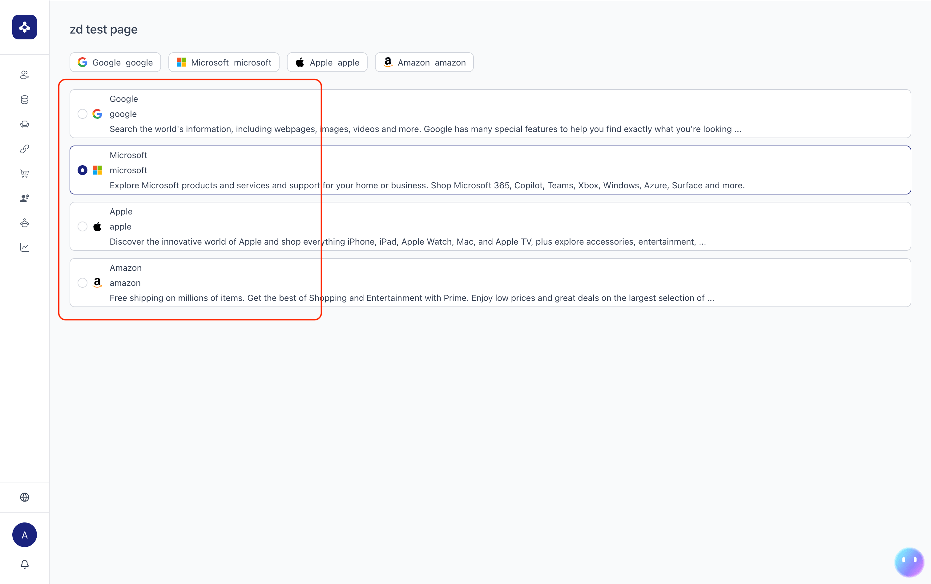931x584 pixels.
Task: Open the chain link icon in the sidebar
Action: 25,149
